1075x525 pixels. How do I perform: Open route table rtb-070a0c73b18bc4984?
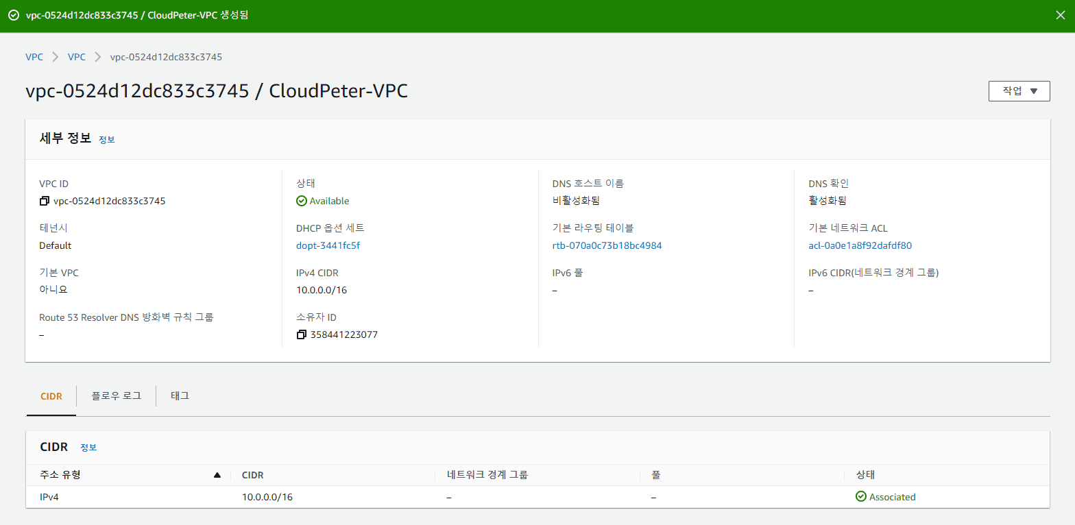pyautogui.click(x=607, y=246)
